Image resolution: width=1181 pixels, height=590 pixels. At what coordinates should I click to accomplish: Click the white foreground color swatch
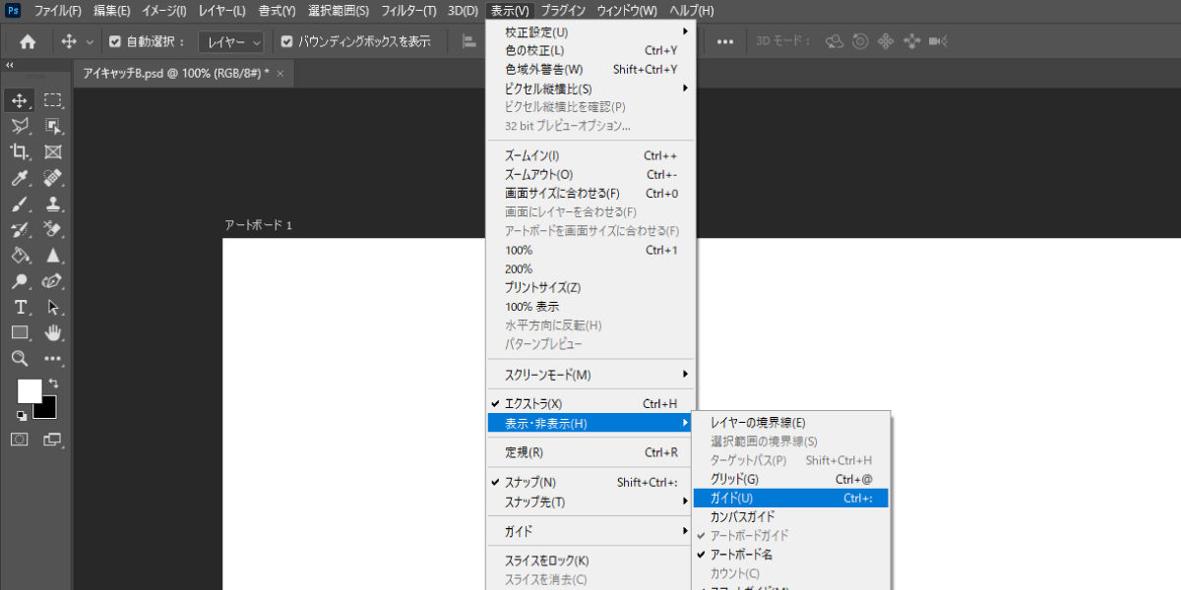coord(29,389)
